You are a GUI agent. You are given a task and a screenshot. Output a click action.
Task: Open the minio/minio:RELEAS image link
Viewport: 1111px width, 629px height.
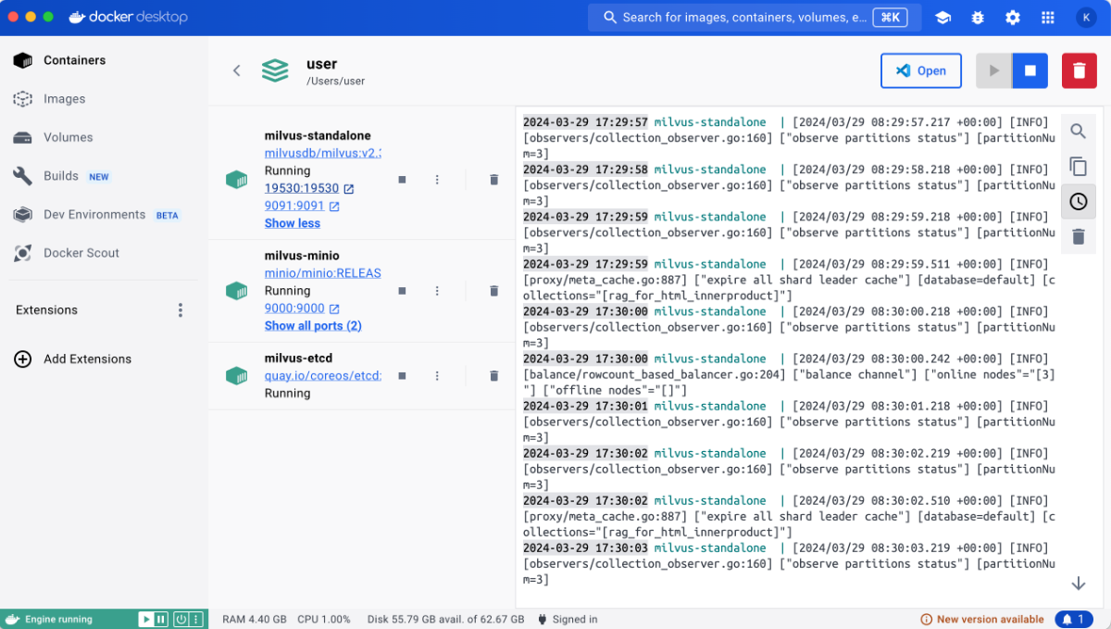[323, 273]
